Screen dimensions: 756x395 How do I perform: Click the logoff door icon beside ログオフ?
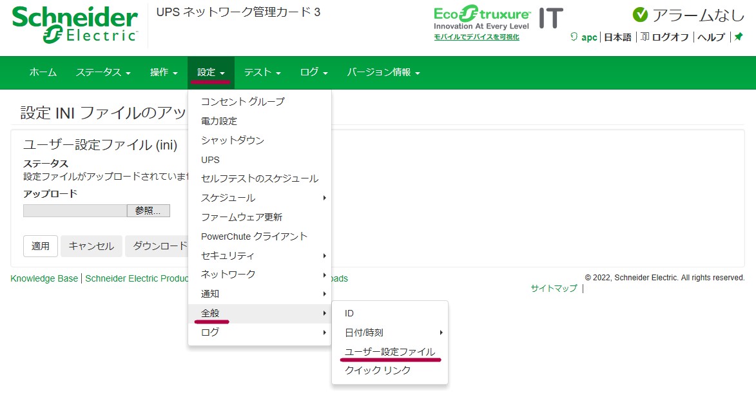(x=645, y=37)
